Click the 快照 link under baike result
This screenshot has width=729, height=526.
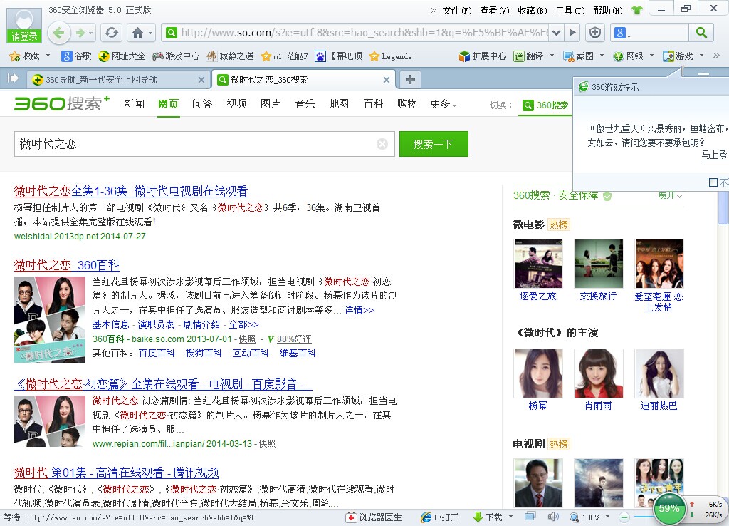coord(247,339)
